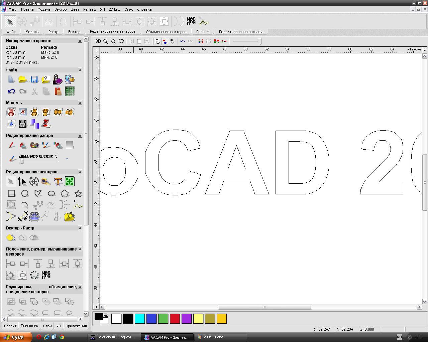Open the Правка menu
The width and height of the screenshot is (428, 342).
click(x=27, y=9)
